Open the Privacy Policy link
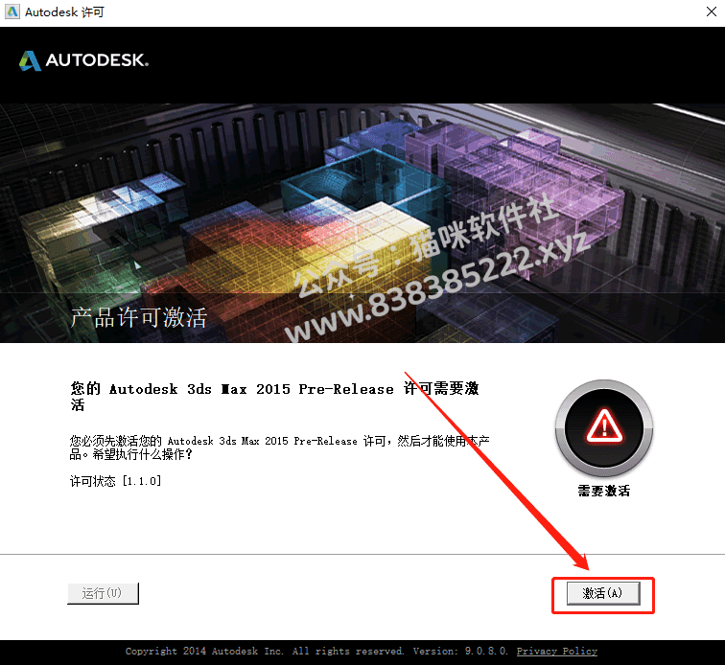The height and width of the screenshot is (665, 725). pyautogui.click(x=556, y=652)
